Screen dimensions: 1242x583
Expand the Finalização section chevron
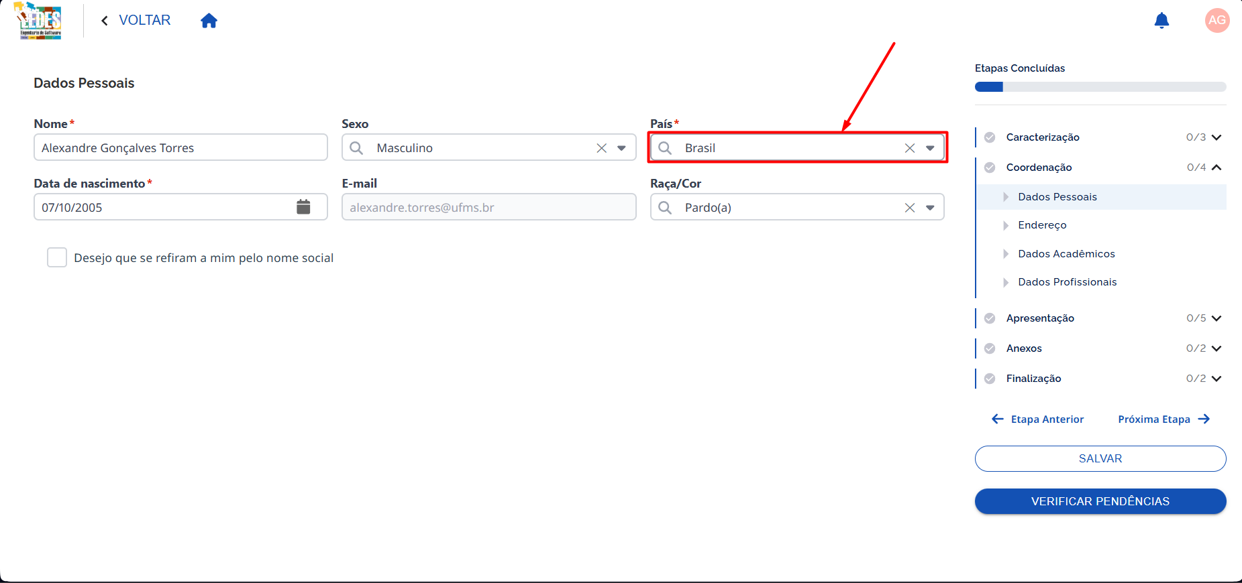click(x=1217, y=379)
